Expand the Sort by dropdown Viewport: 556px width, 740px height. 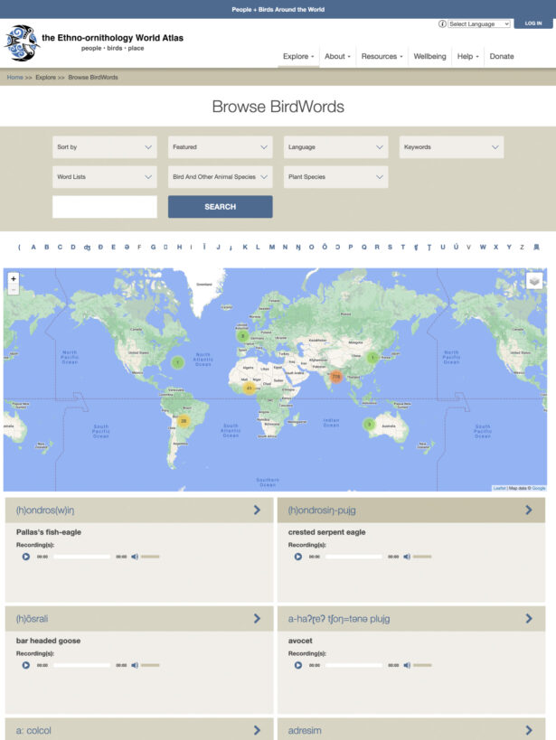click(104, 147)
